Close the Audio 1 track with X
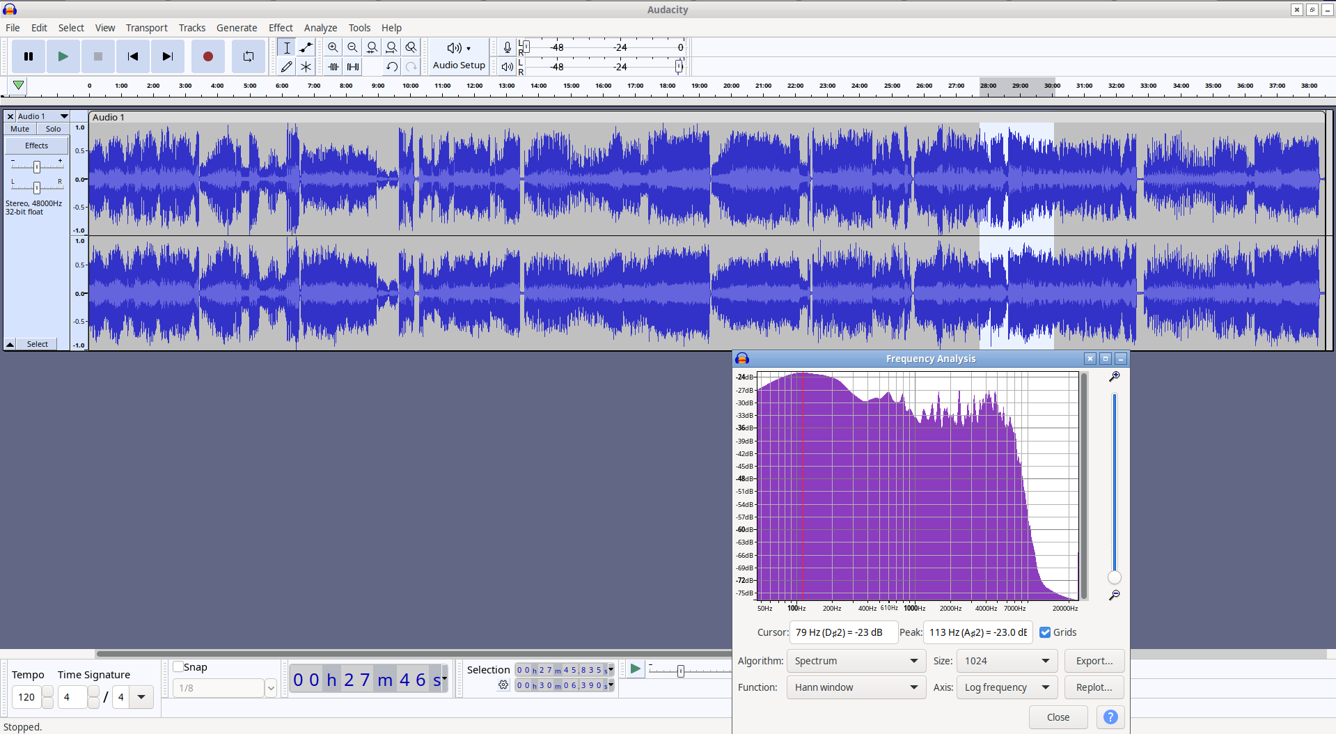This screenshot has height=734, width=1336. 10,116
